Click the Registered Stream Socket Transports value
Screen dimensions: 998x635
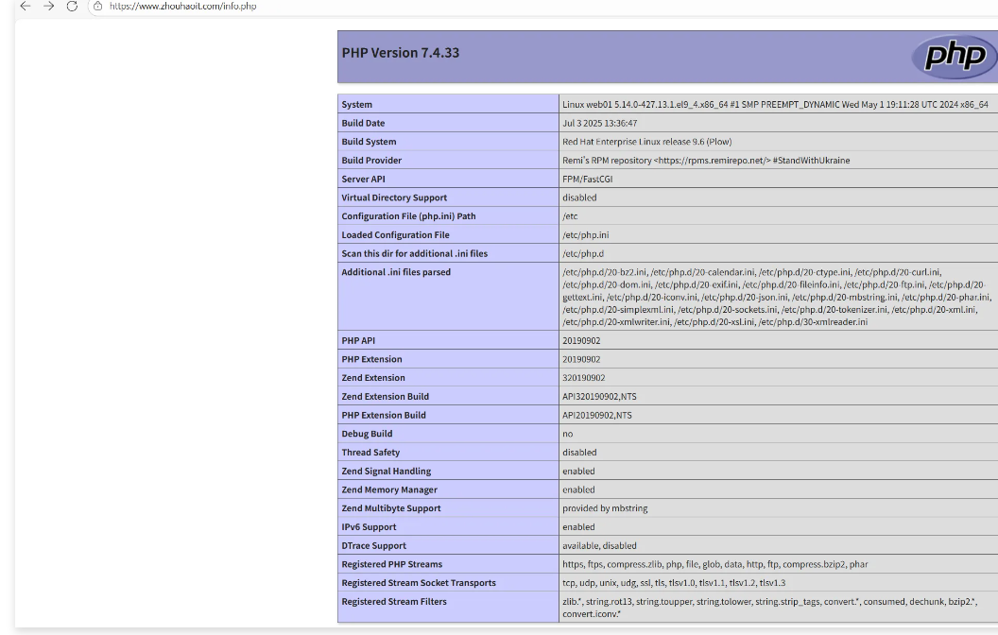[673, 583]
